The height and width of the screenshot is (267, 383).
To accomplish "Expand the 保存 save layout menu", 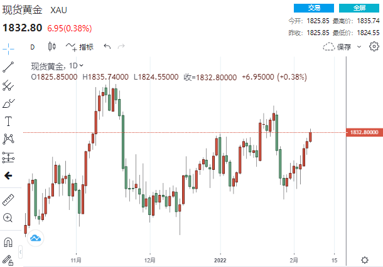I will (342, 46).
